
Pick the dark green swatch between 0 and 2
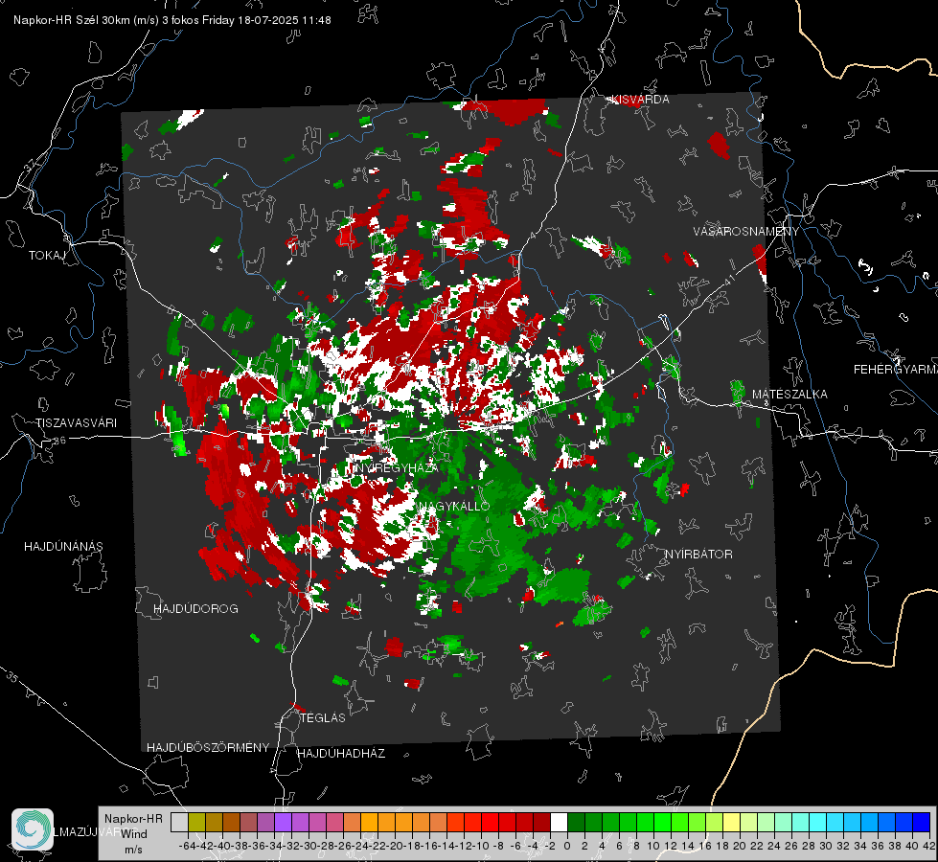point(576,822)
